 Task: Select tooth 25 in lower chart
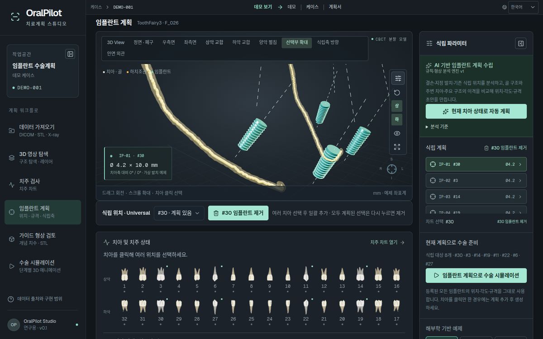(251, 311)
